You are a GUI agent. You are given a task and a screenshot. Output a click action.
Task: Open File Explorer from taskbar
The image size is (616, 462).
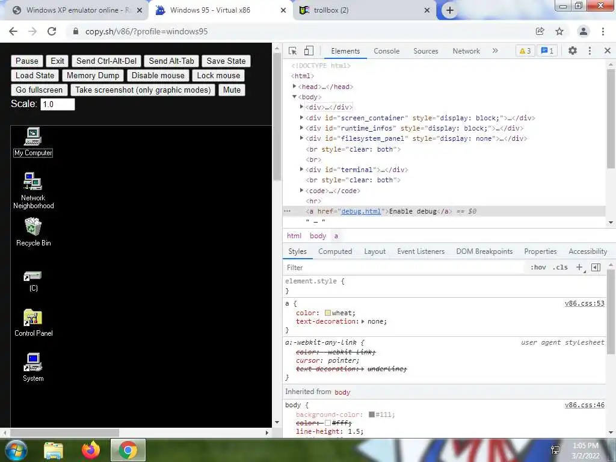(54, 451)
